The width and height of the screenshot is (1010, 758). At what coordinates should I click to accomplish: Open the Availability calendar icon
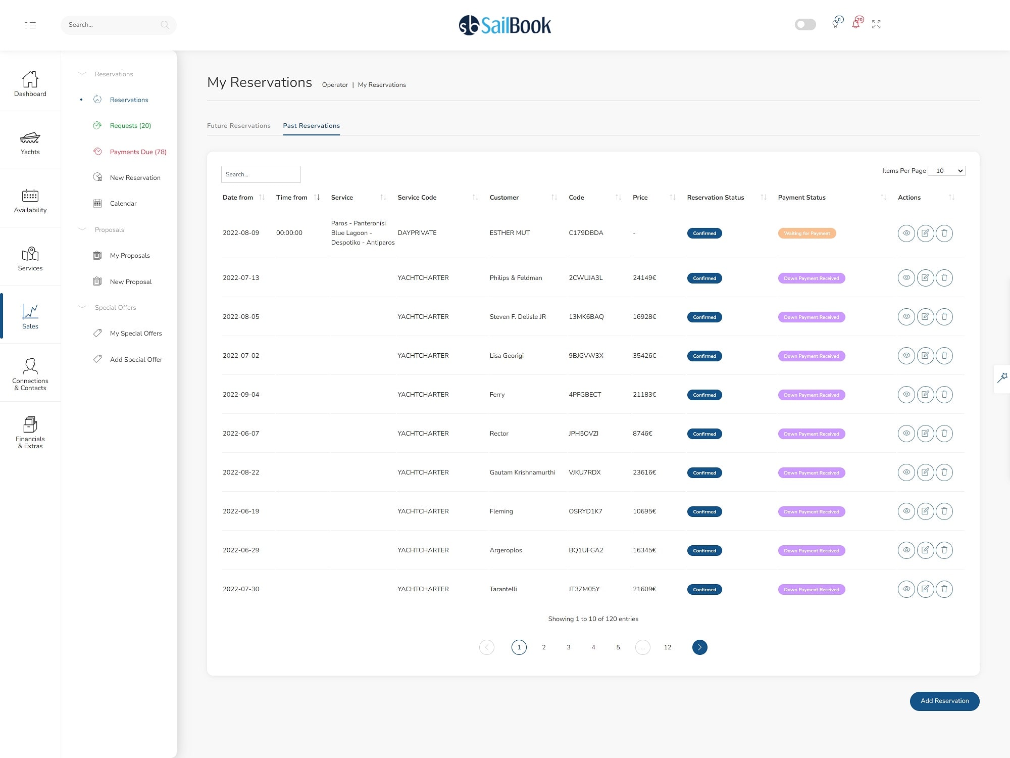point(30,196)
